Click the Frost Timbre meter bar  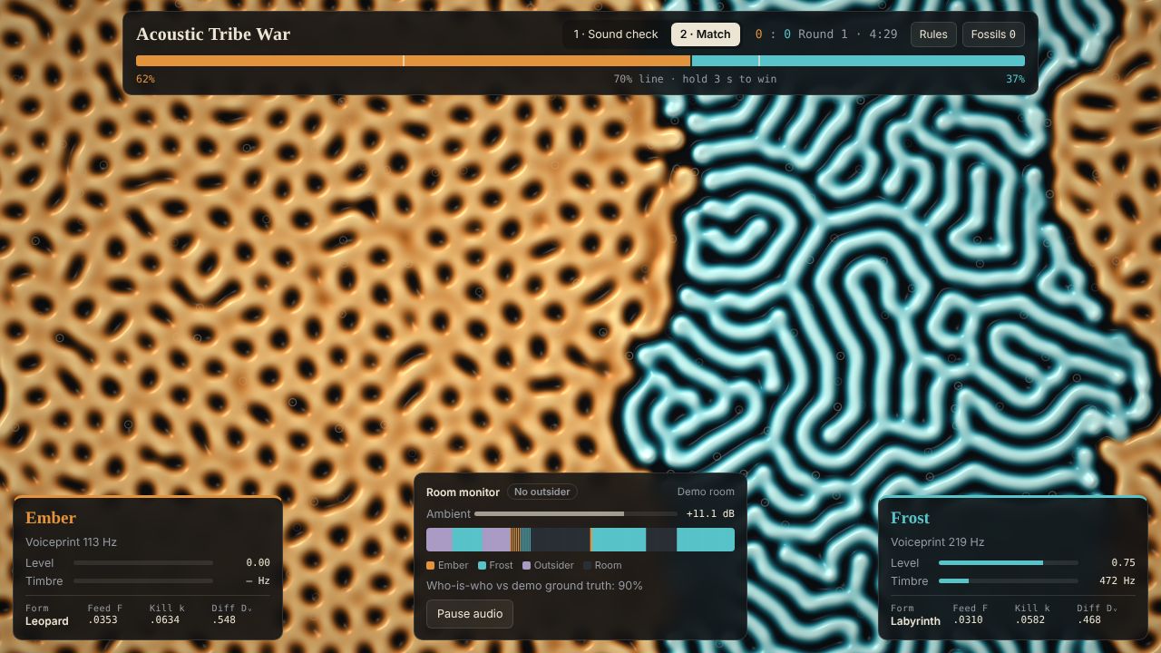click(x=1009, y=580)
